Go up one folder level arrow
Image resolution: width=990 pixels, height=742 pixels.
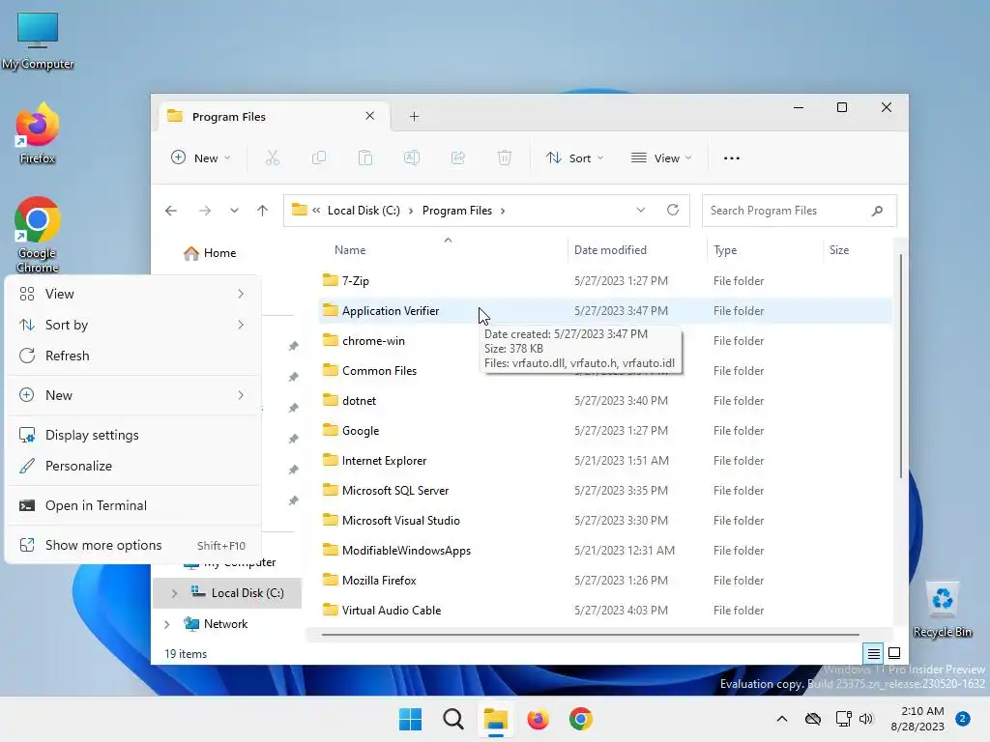point(263,211)
